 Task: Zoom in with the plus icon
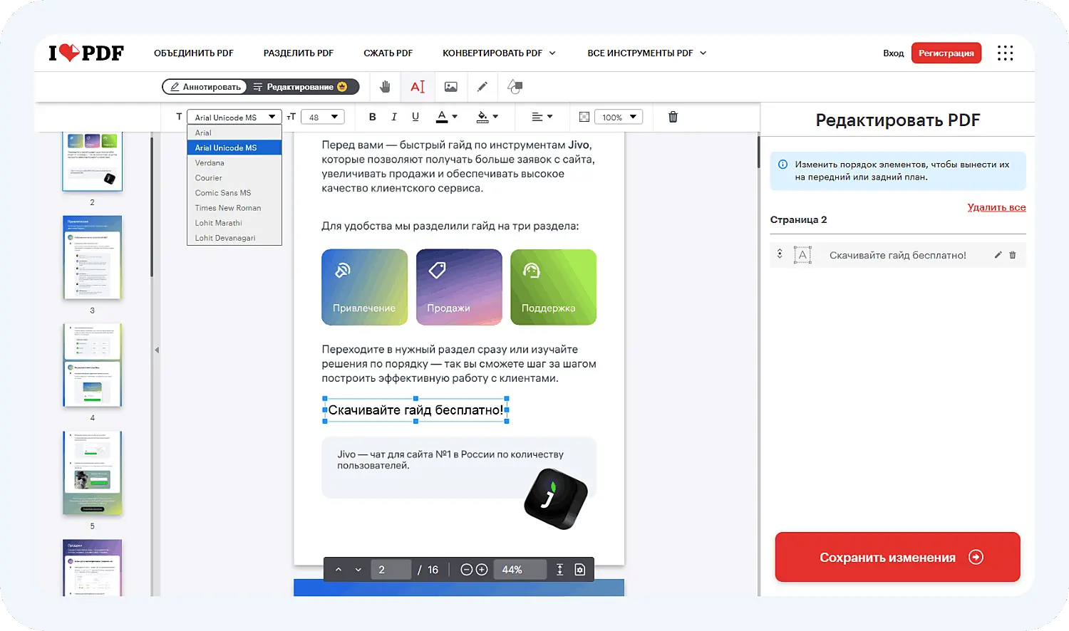(x=482, y=570)
